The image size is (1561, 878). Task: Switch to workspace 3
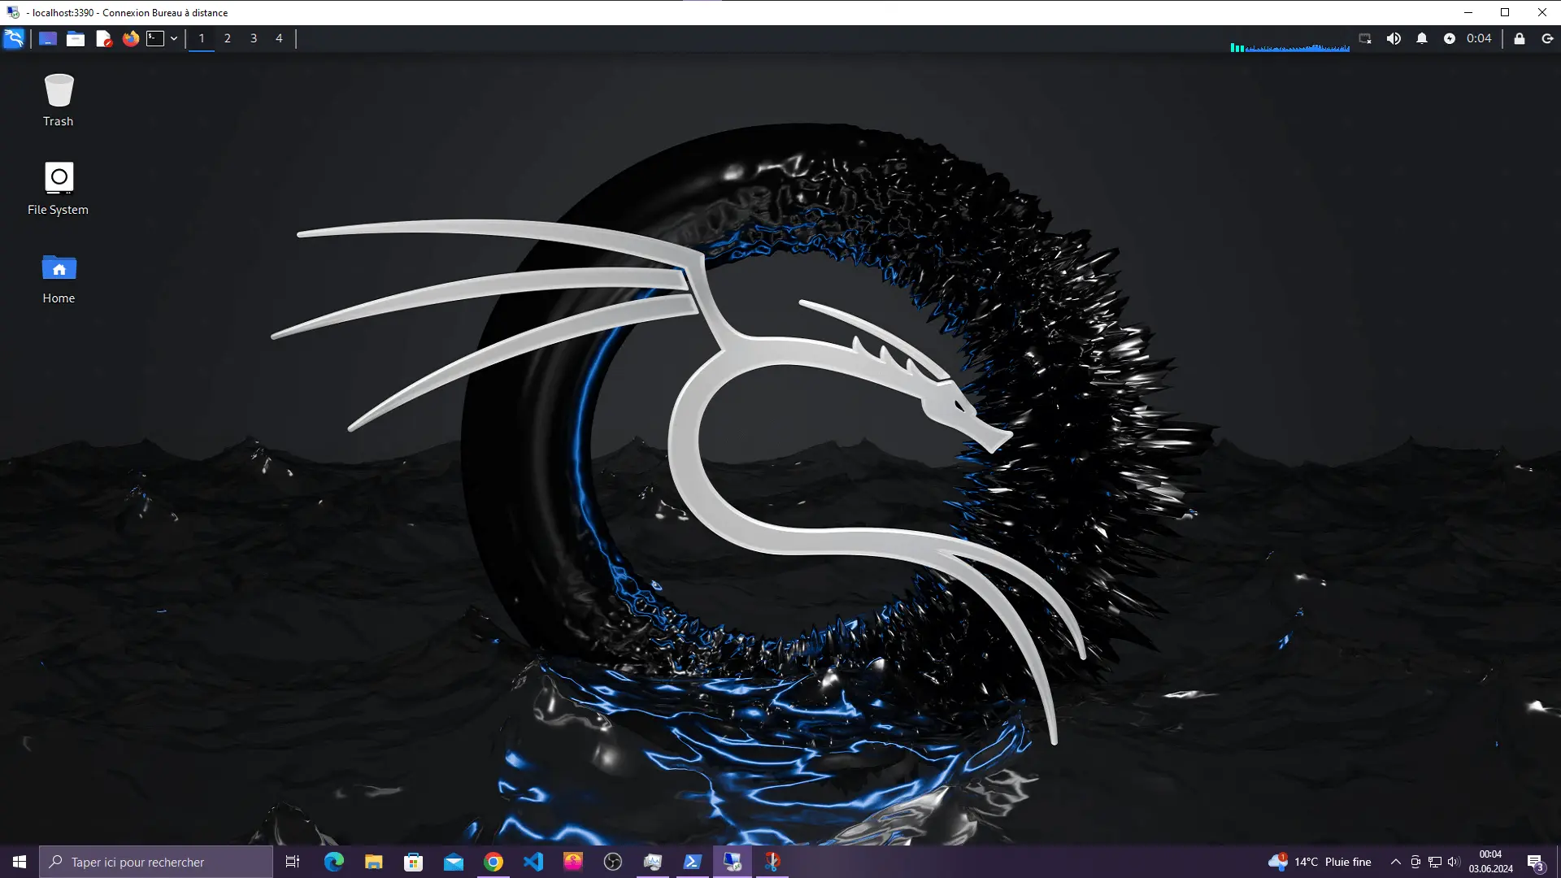tap(254, 38)
